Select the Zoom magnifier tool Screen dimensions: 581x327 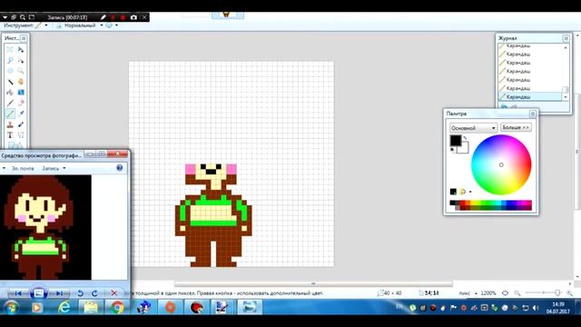(x=21, y=71)
